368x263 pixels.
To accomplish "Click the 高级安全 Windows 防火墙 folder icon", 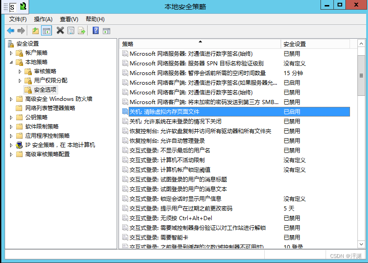I will (x=19, y=99).
